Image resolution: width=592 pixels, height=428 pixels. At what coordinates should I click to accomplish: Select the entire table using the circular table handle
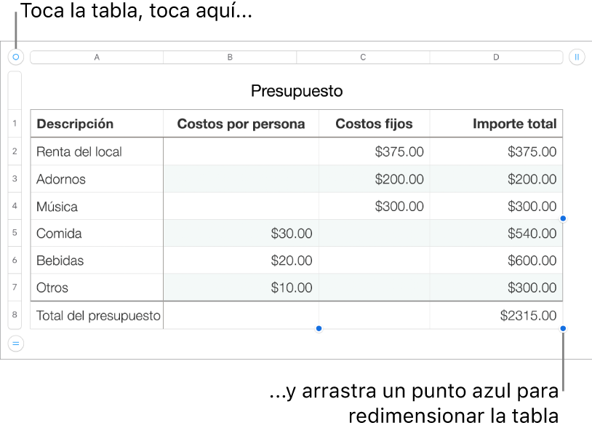[x=15, y=57]
